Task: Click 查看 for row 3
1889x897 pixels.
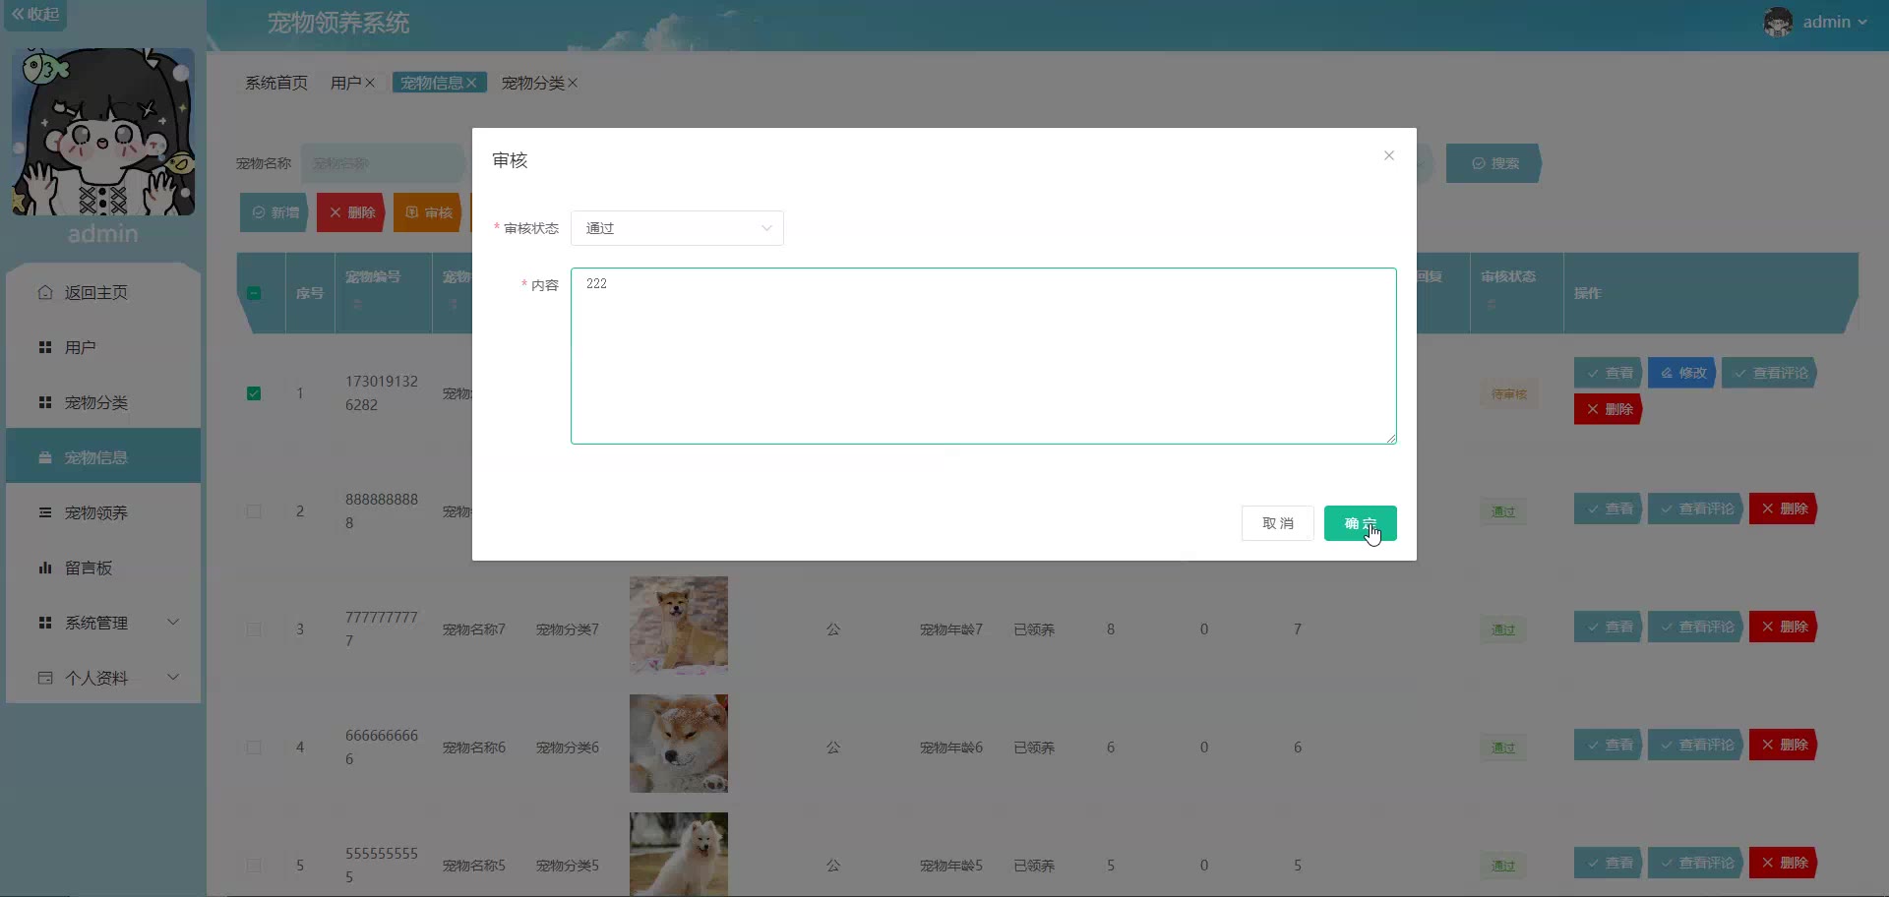Action: (1609, 627)
